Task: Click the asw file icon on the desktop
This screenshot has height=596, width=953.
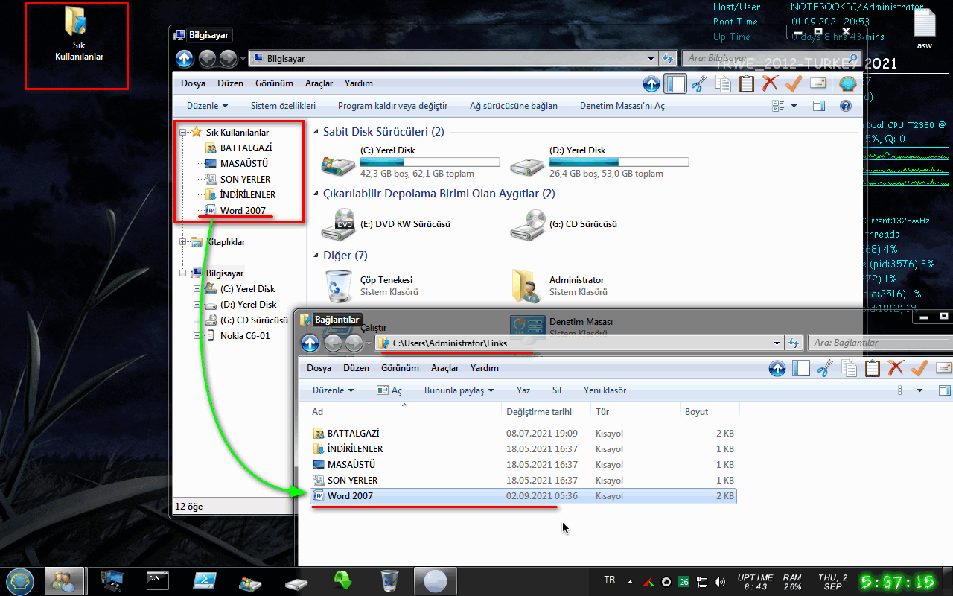Action: (924, 28)
